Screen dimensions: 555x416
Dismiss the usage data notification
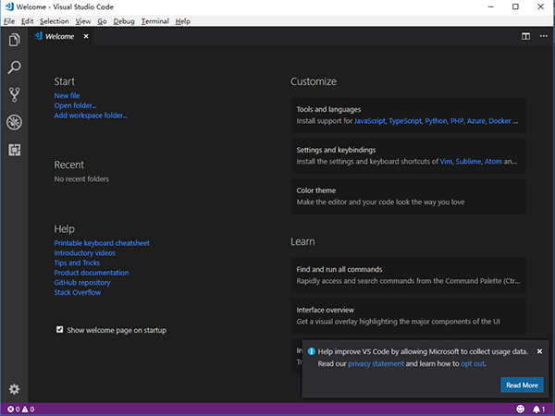(539, 351)
